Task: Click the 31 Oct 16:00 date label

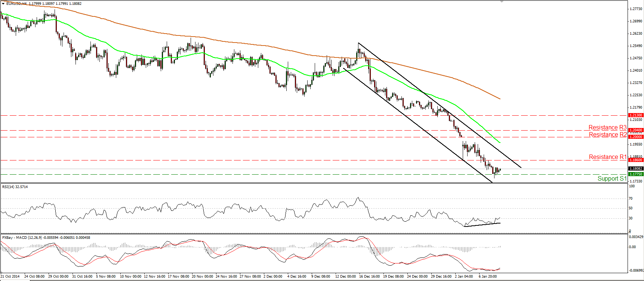Action: pyautogui.click(x=82, y=277)
